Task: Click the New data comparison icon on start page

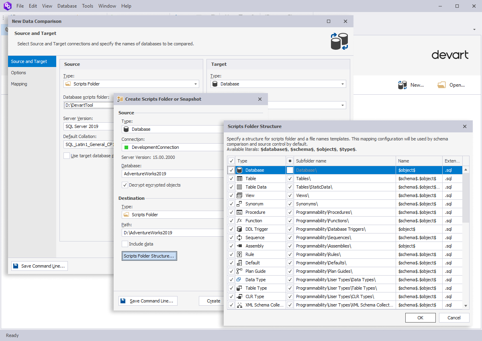Action: 402,85
